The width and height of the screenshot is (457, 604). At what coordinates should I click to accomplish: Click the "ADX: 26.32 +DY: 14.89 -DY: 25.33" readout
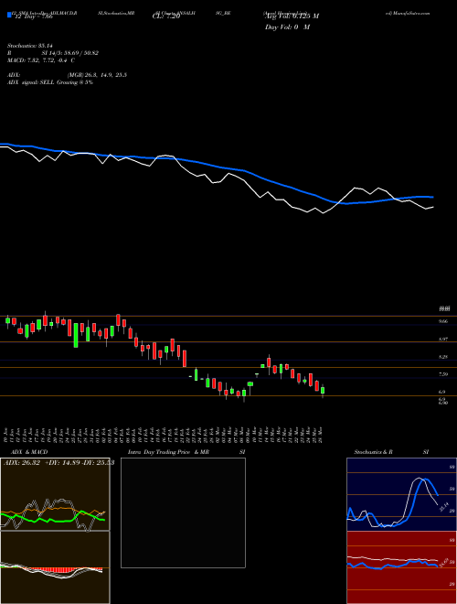click(x=58, y=463)
